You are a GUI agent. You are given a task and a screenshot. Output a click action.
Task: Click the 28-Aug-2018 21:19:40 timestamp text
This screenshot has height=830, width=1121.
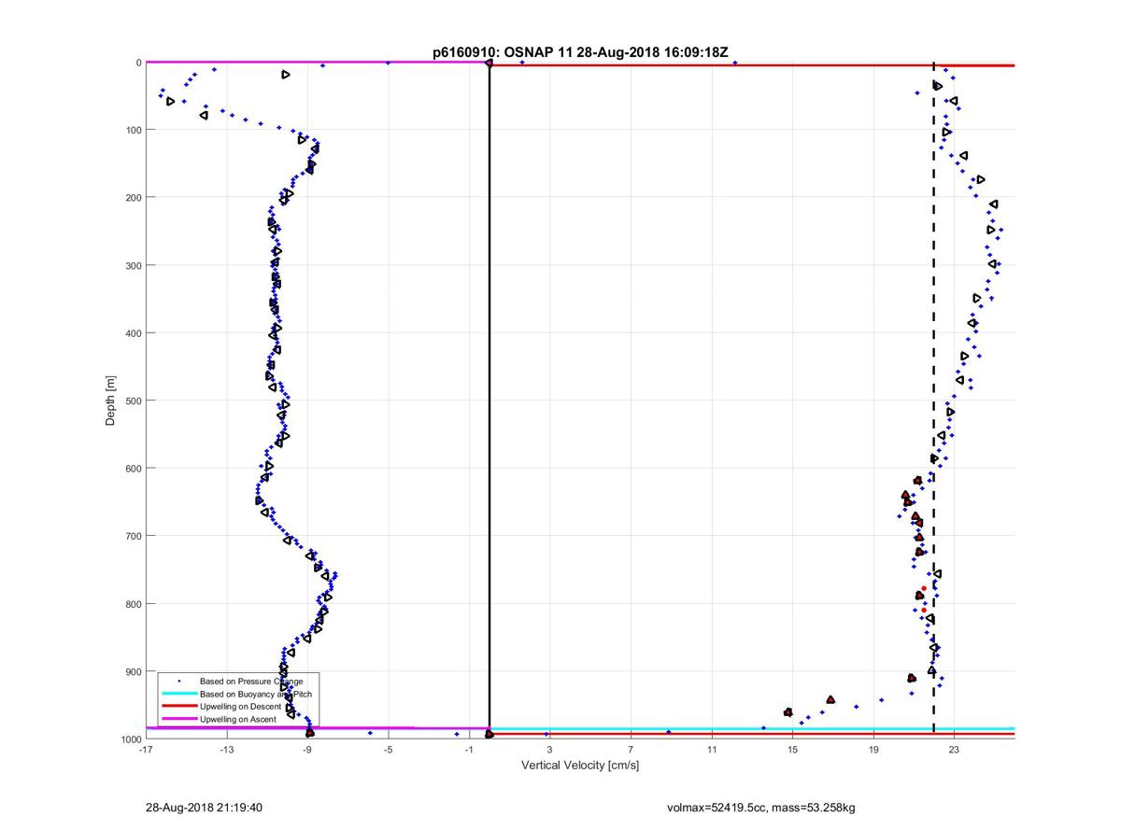[205, 808]
